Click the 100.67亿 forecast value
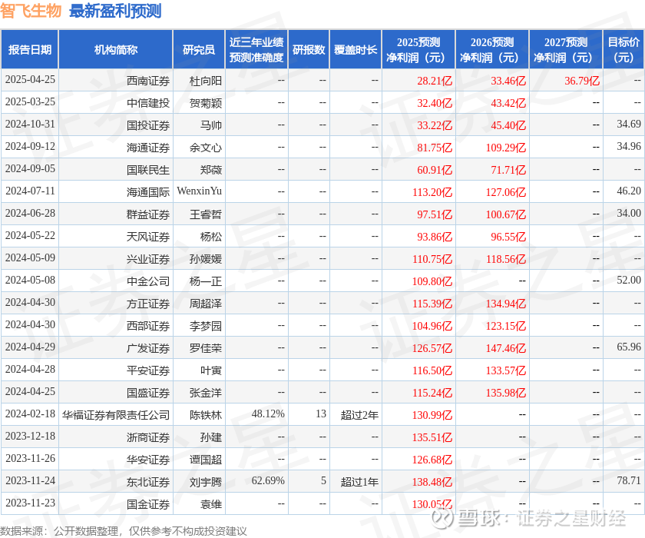Screen dimensions: 645x538 coord(505,214)
